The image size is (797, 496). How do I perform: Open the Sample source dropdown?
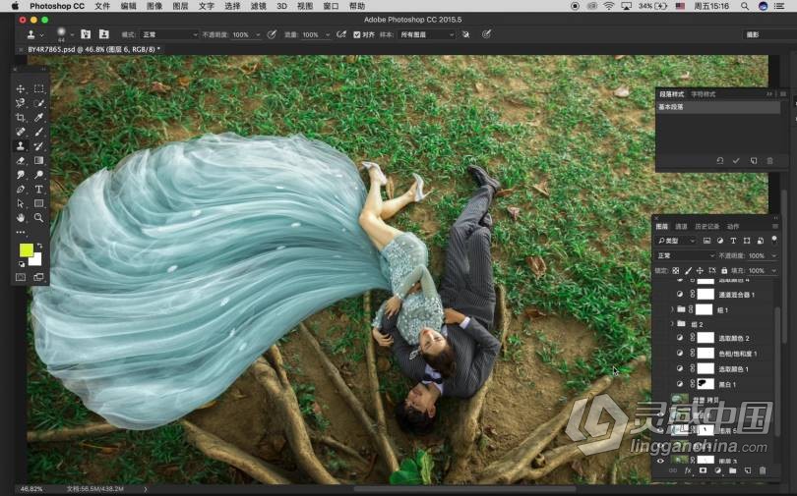tap(427, 34)
